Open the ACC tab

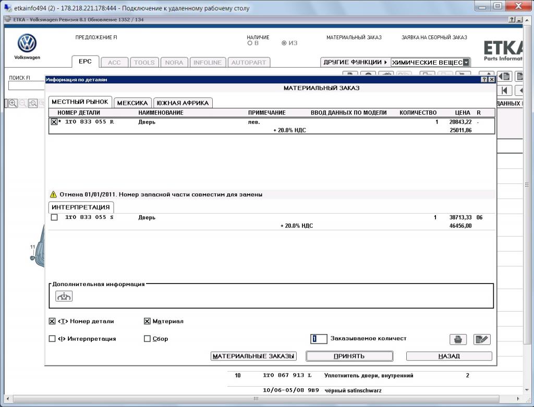[114, 63]
